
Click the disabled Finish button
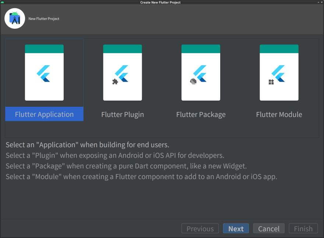303,228
